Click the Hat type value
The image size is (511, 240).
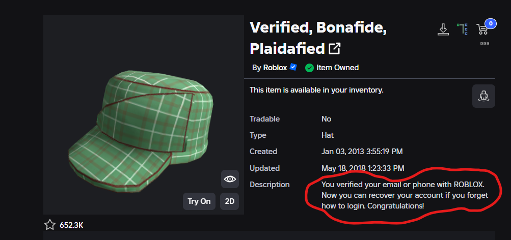328,135
